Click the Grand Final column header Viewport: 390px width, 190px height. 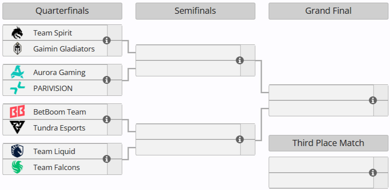328,11
